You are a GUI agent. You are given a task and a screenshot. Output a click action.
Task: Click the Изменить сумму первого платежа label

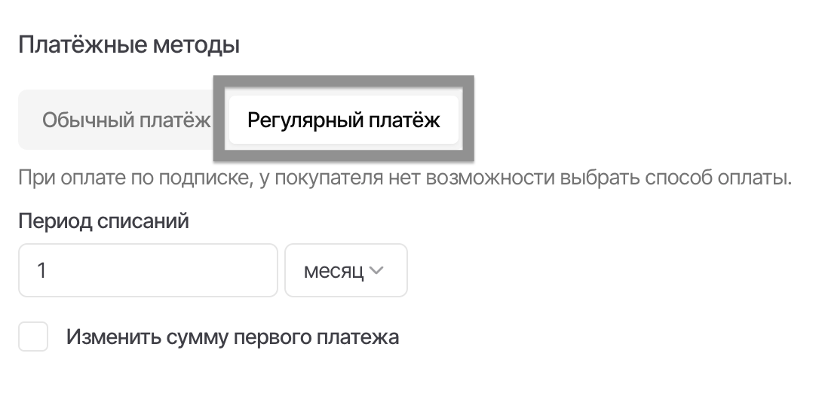click(232, 337)
